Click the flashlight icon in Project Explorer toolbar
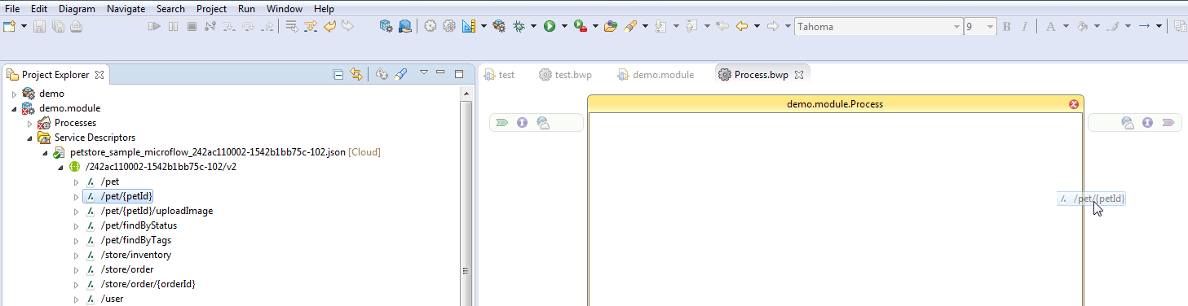This screenshot has width=1188, height=306. [x=400, y=74]
